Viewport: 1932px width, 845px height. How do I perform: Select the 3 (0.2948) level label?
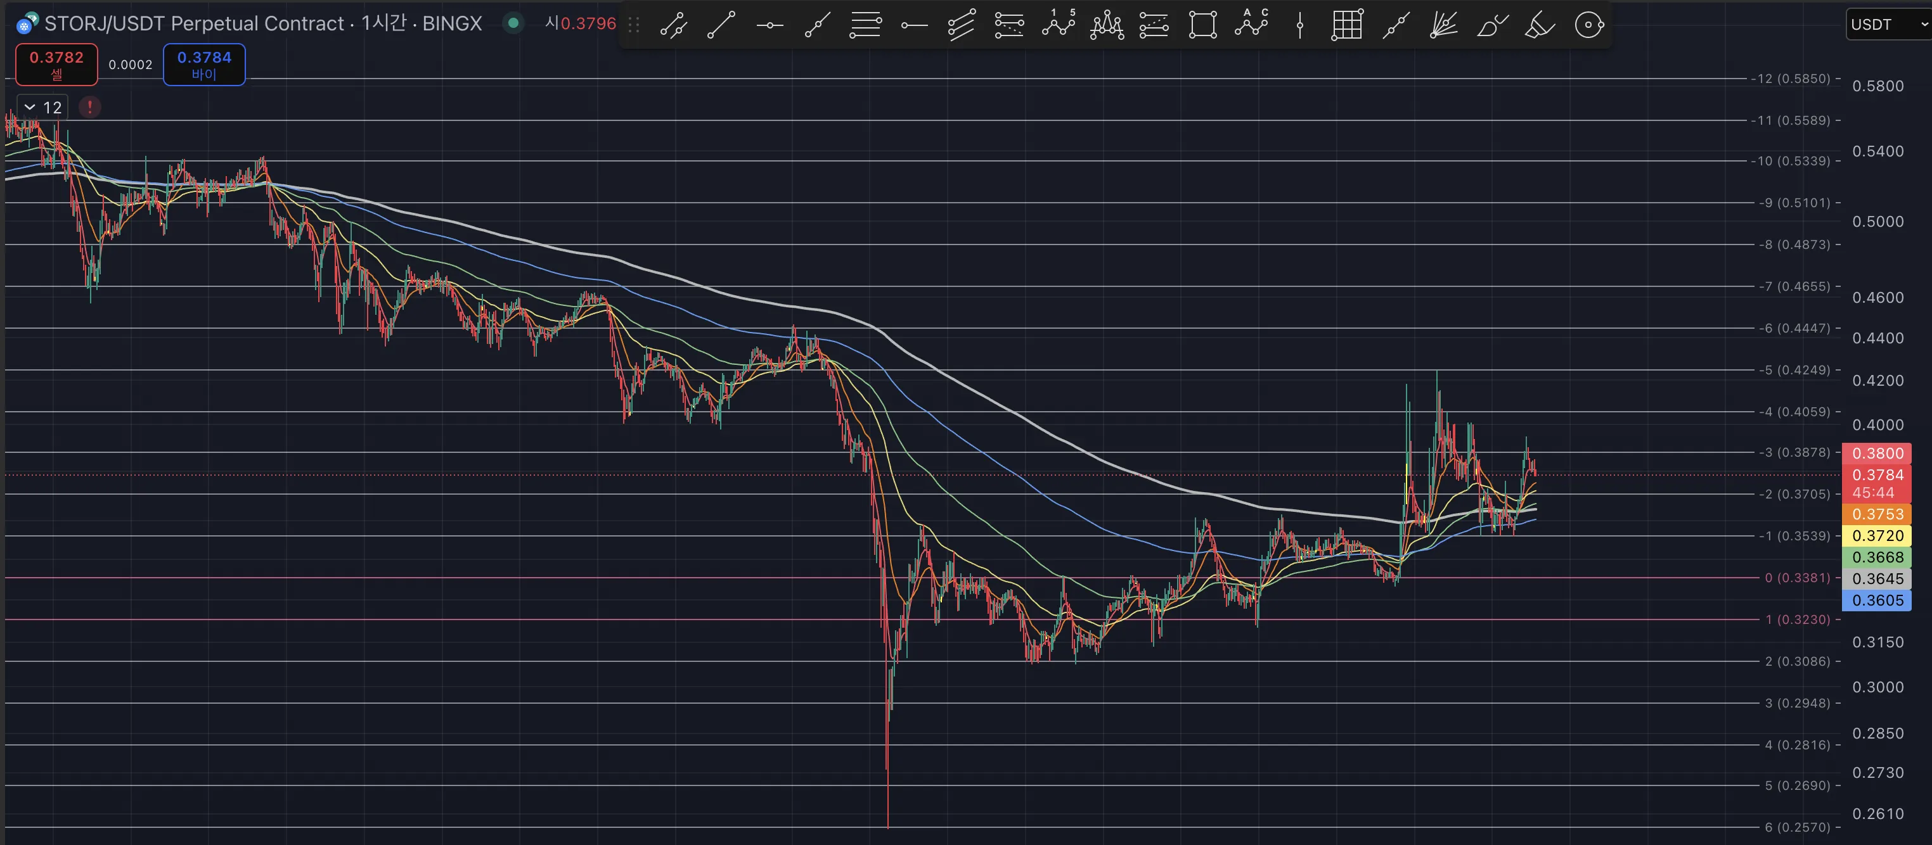(1797, 703)
